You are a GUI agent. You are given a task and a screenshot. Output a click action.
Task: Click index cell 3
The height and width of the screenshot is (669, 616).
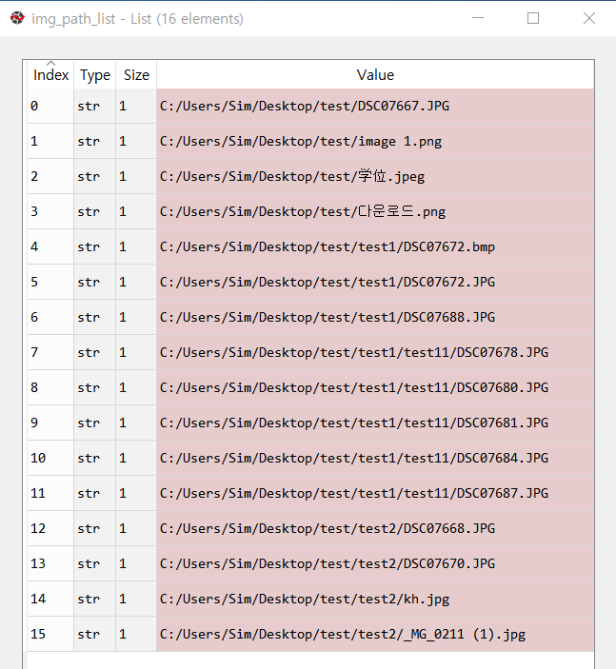(50, 211)
